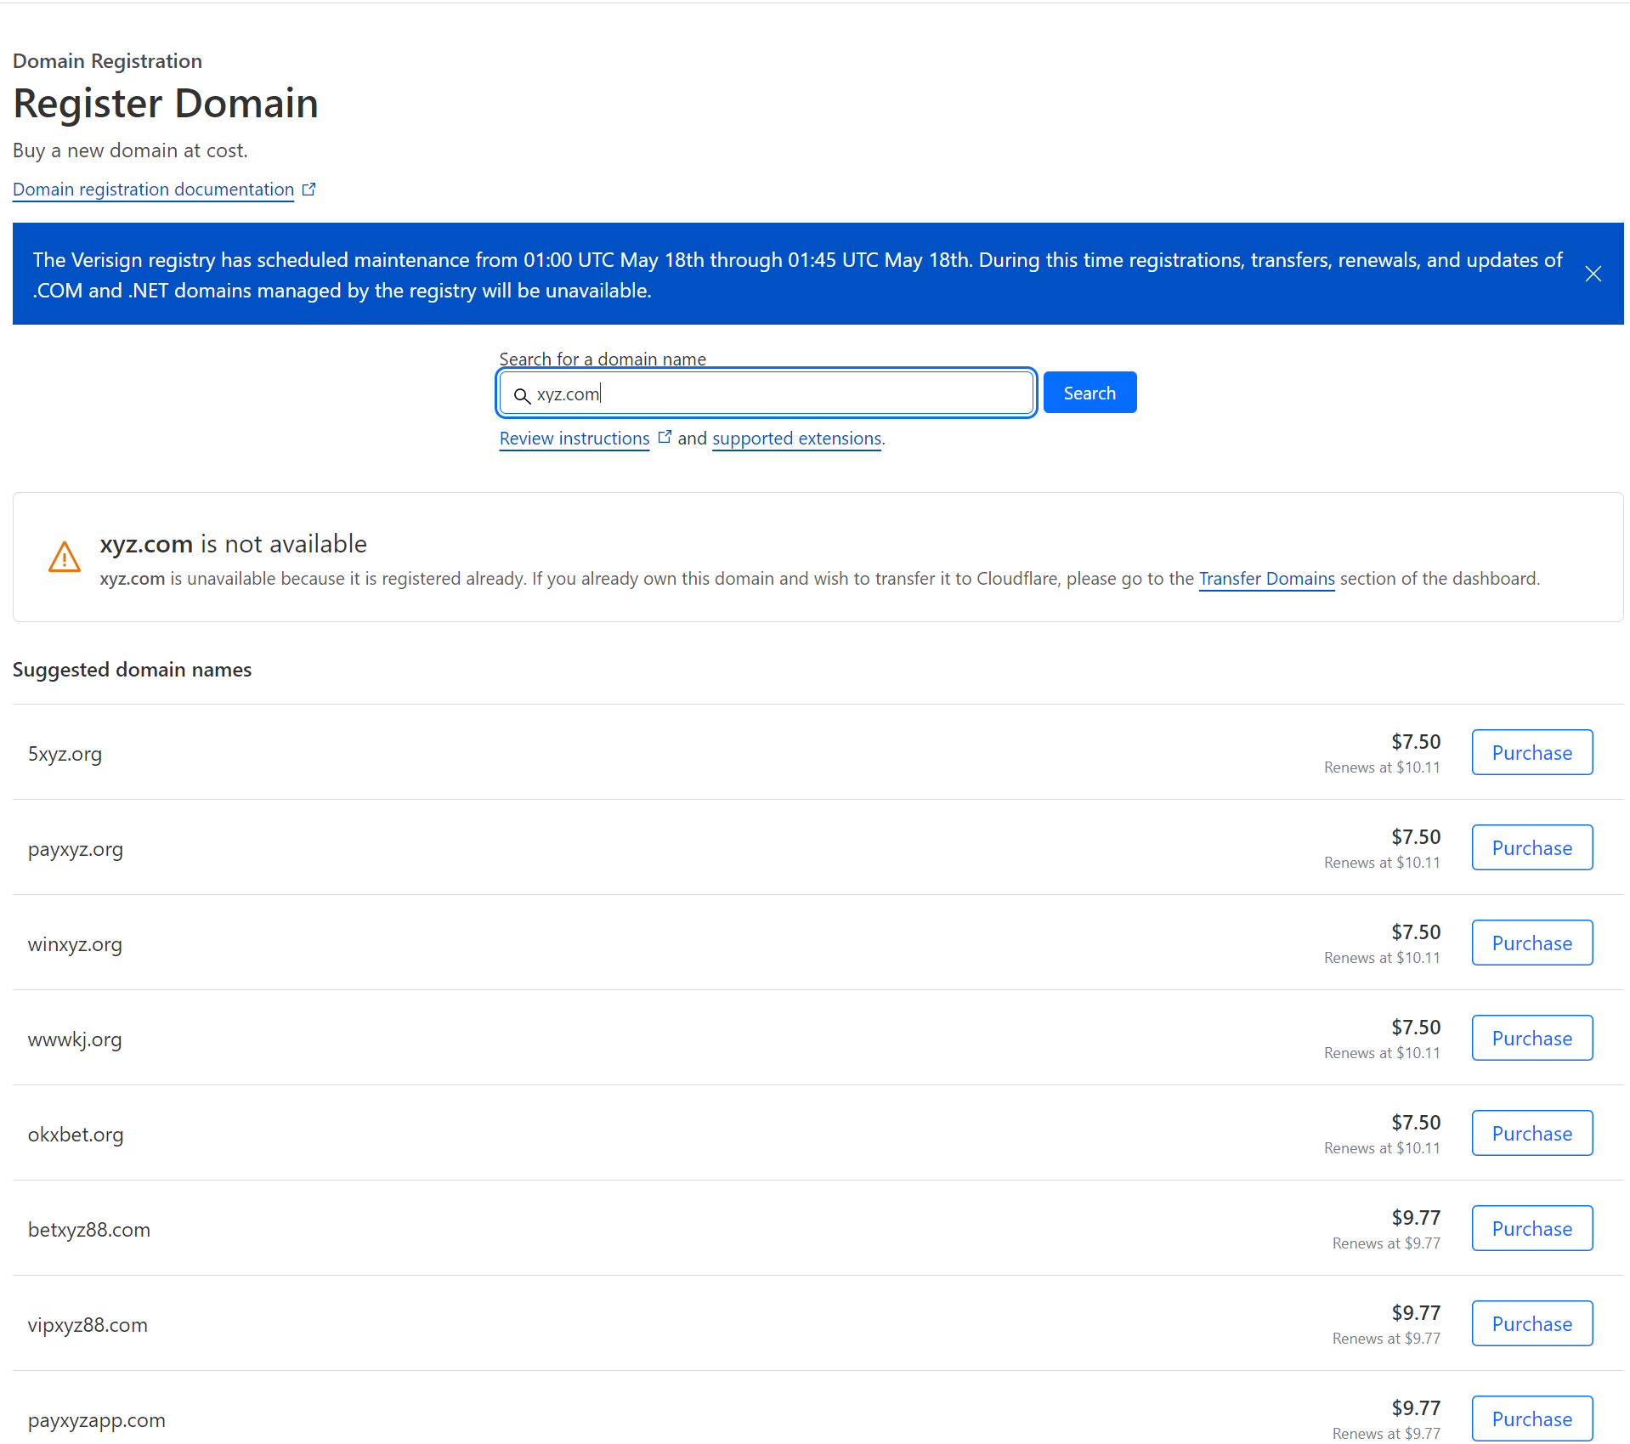
Task: Open the Domain registration documentation link
Action: click(x=152, y=189)
